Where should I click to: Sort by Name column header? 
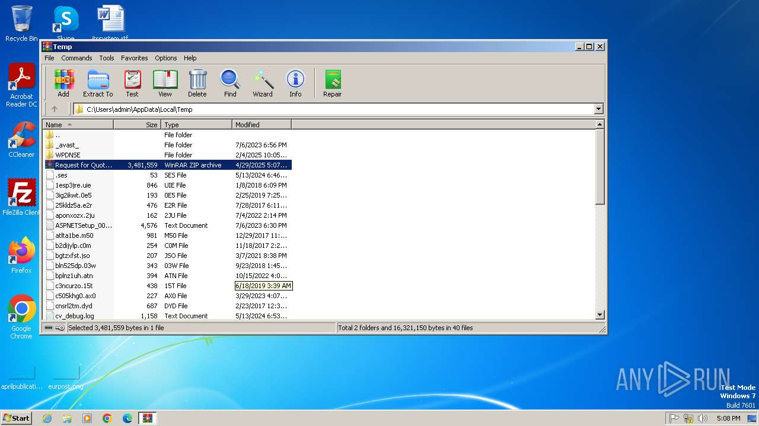[78, 124]
